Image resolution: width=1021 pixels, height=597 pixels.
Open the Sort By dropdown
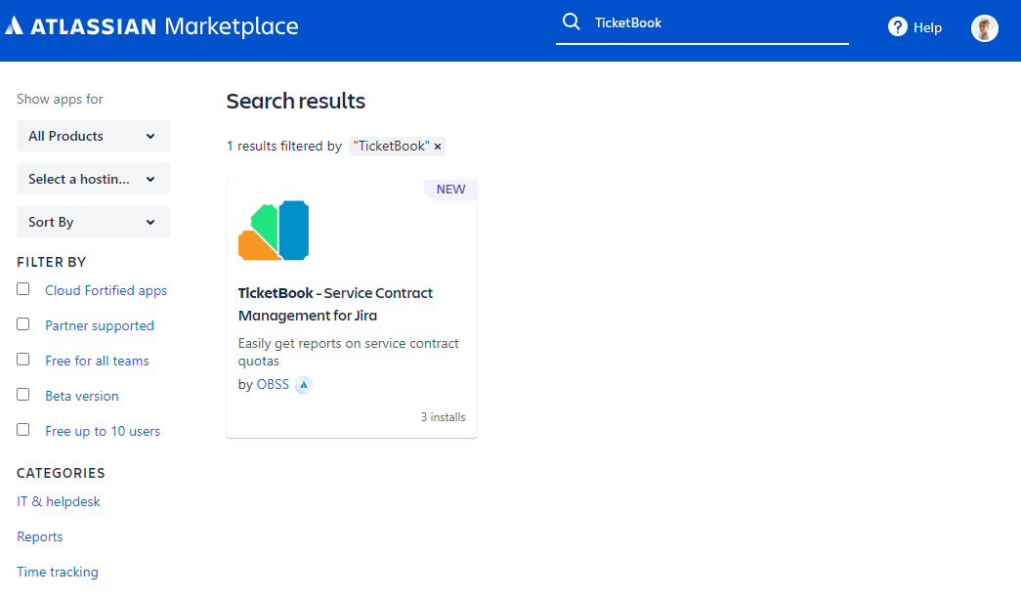[93, 222]
